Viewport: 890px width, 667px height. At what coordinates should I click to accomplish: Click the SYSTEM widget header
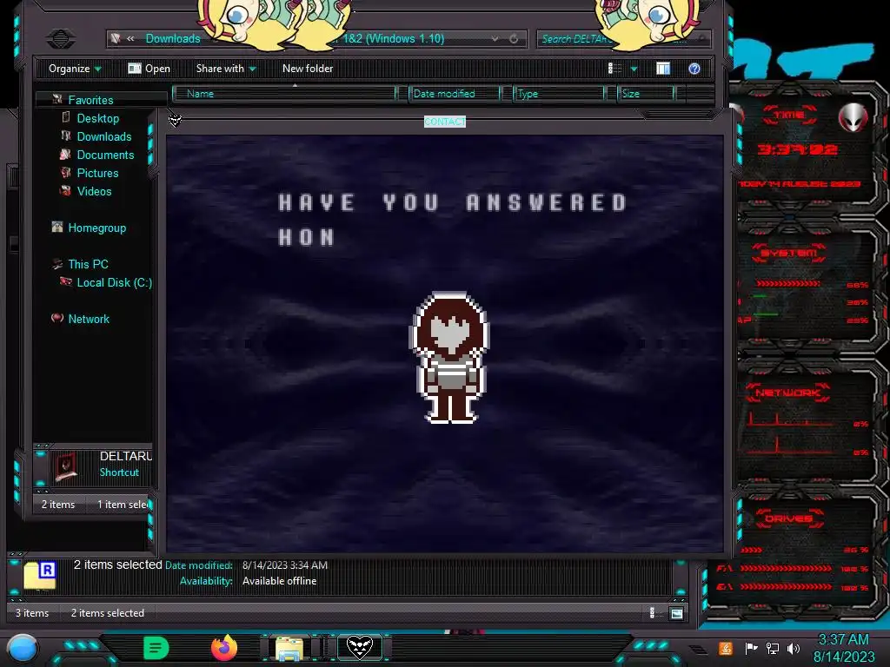788,253
